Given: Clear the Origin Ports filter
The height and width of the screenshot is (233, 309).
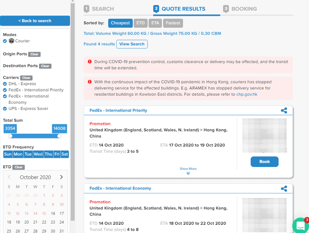Looking at the screenshot, I should pyautogui.click(x=34, y=54).
